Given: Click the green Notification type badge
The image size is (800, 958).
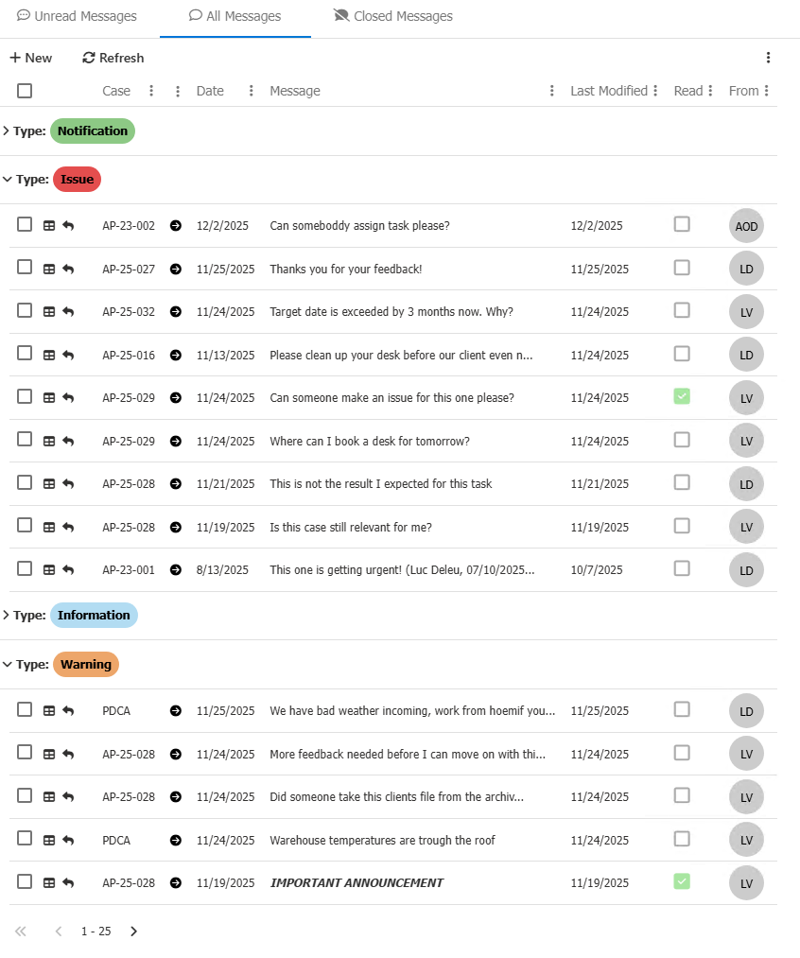Looking at the screenshot, I should 93,131.
